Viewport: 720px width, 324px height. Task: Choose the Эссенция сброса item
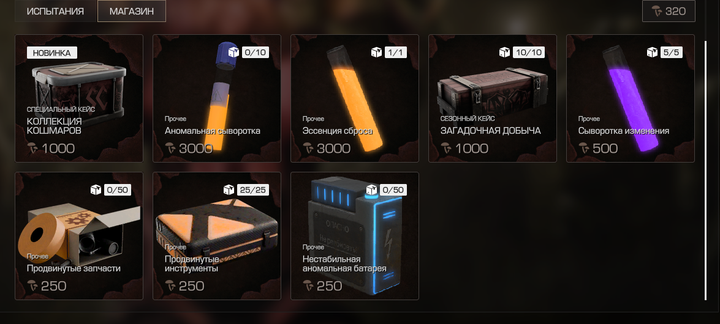click(355, 98)
